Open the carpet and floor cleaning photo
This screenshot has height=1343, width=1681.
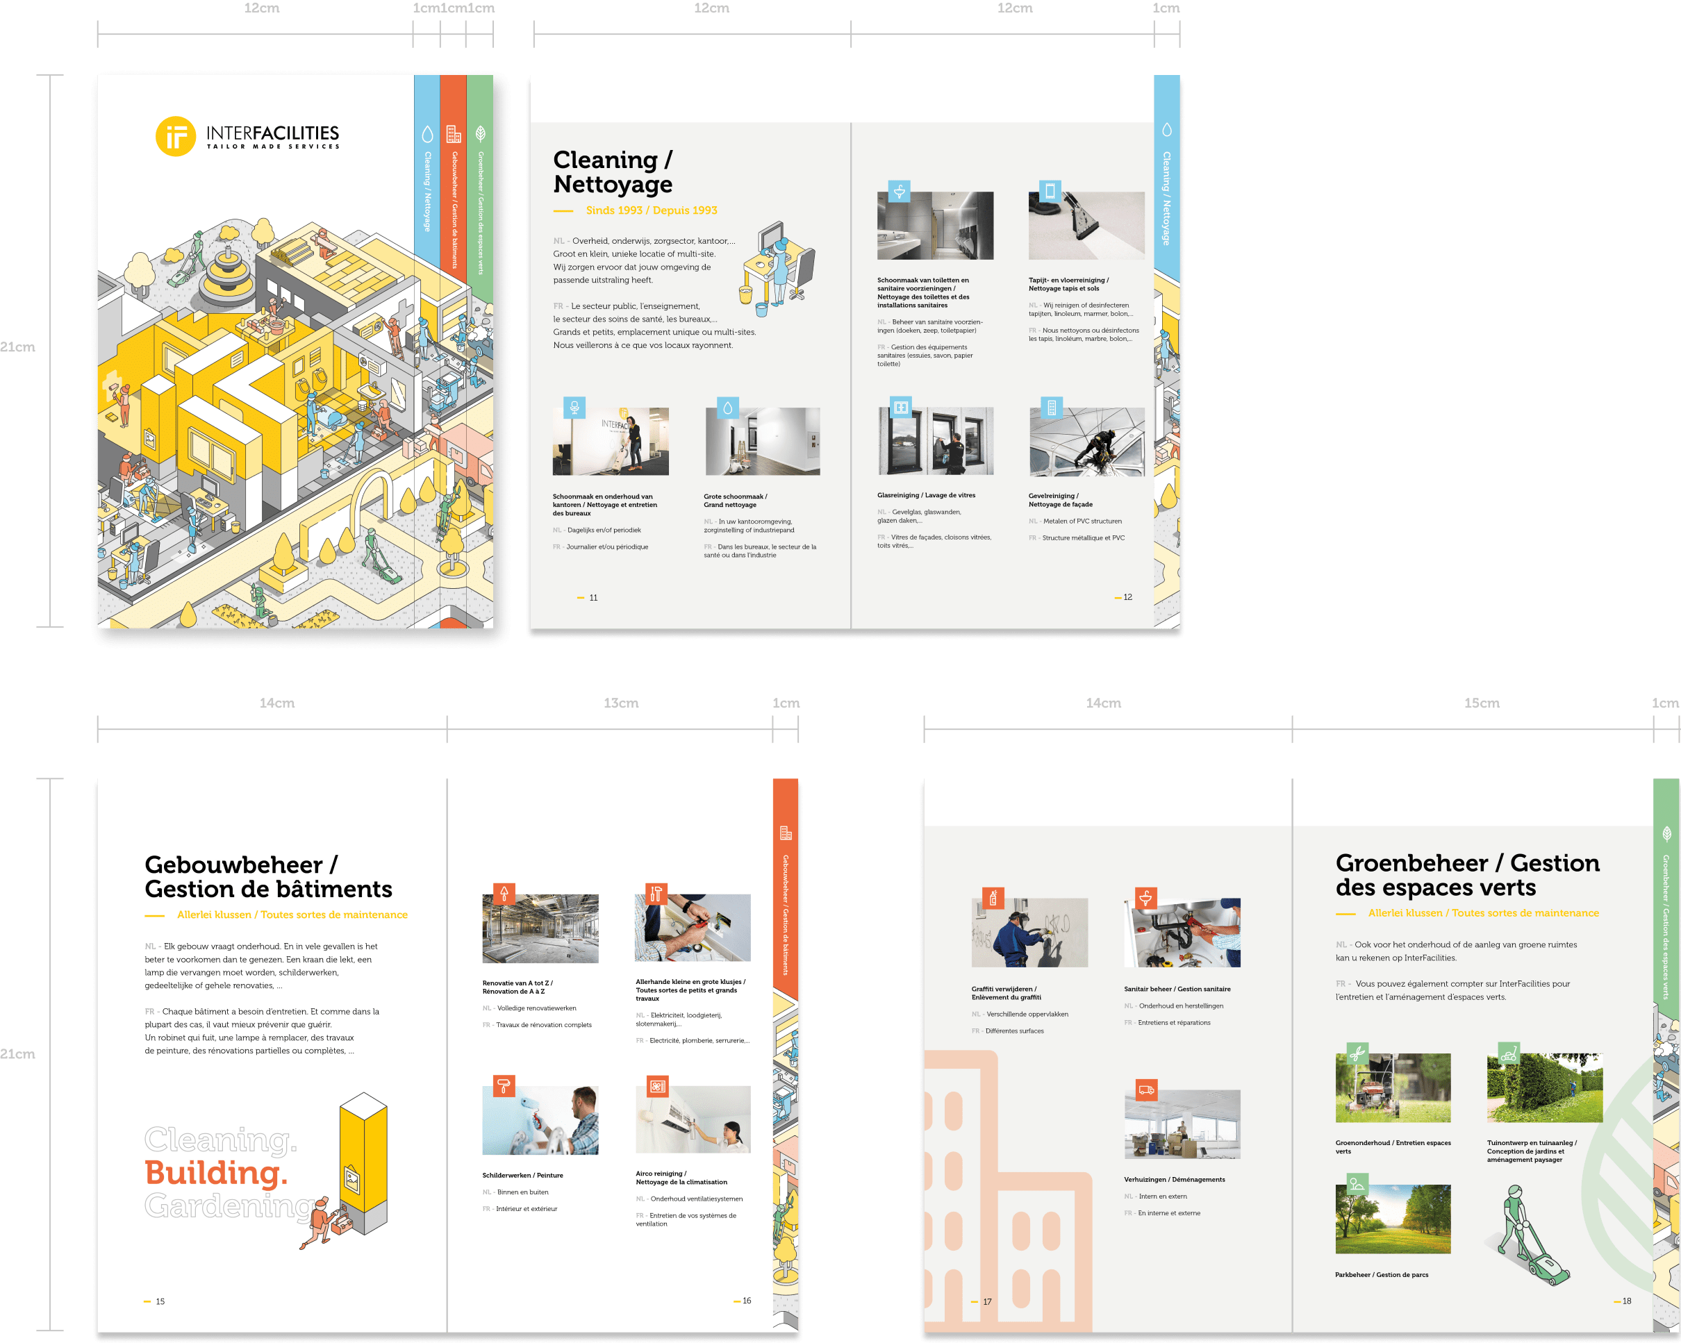coord(1086,225)
